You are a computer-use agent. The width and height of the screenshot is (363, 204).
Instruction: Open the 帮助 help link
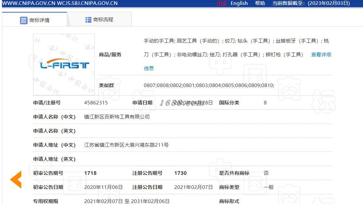pyautogui.click(x=260, y=3)
